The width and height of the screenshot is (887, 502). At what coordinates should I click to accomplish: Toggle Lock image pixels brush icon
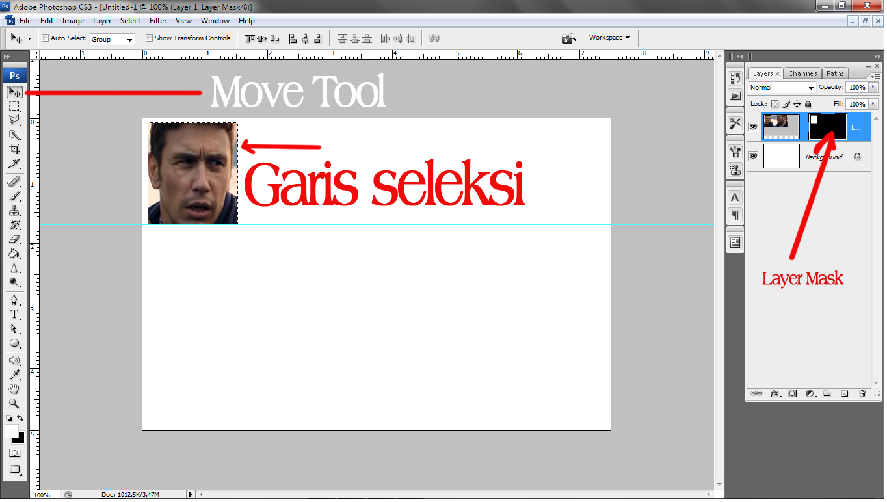click(x=786, y=104)
